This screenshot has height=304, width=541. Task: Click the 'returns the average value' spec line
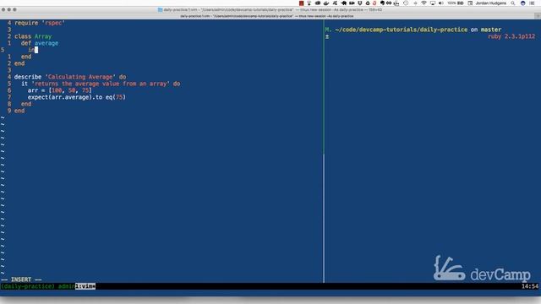point(101,84)
